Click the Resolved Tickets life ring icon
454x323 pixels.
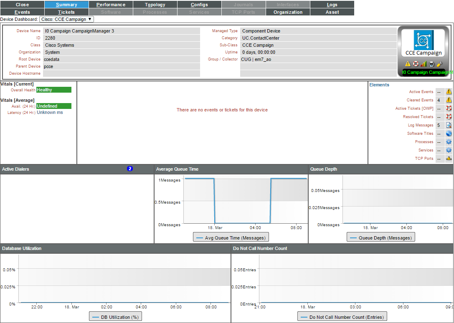pos(449,117)
